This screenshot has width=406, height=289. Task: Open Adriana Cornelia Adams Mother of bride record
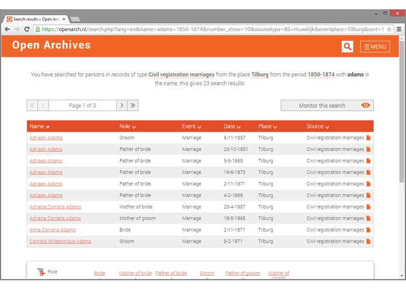pyautogui.click(x=55, y=207)
